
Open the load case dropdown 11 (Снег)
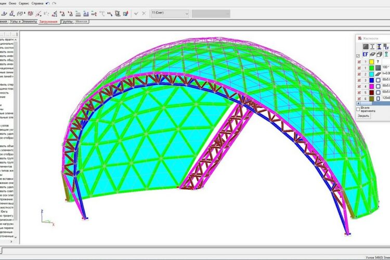pos(169,14)
